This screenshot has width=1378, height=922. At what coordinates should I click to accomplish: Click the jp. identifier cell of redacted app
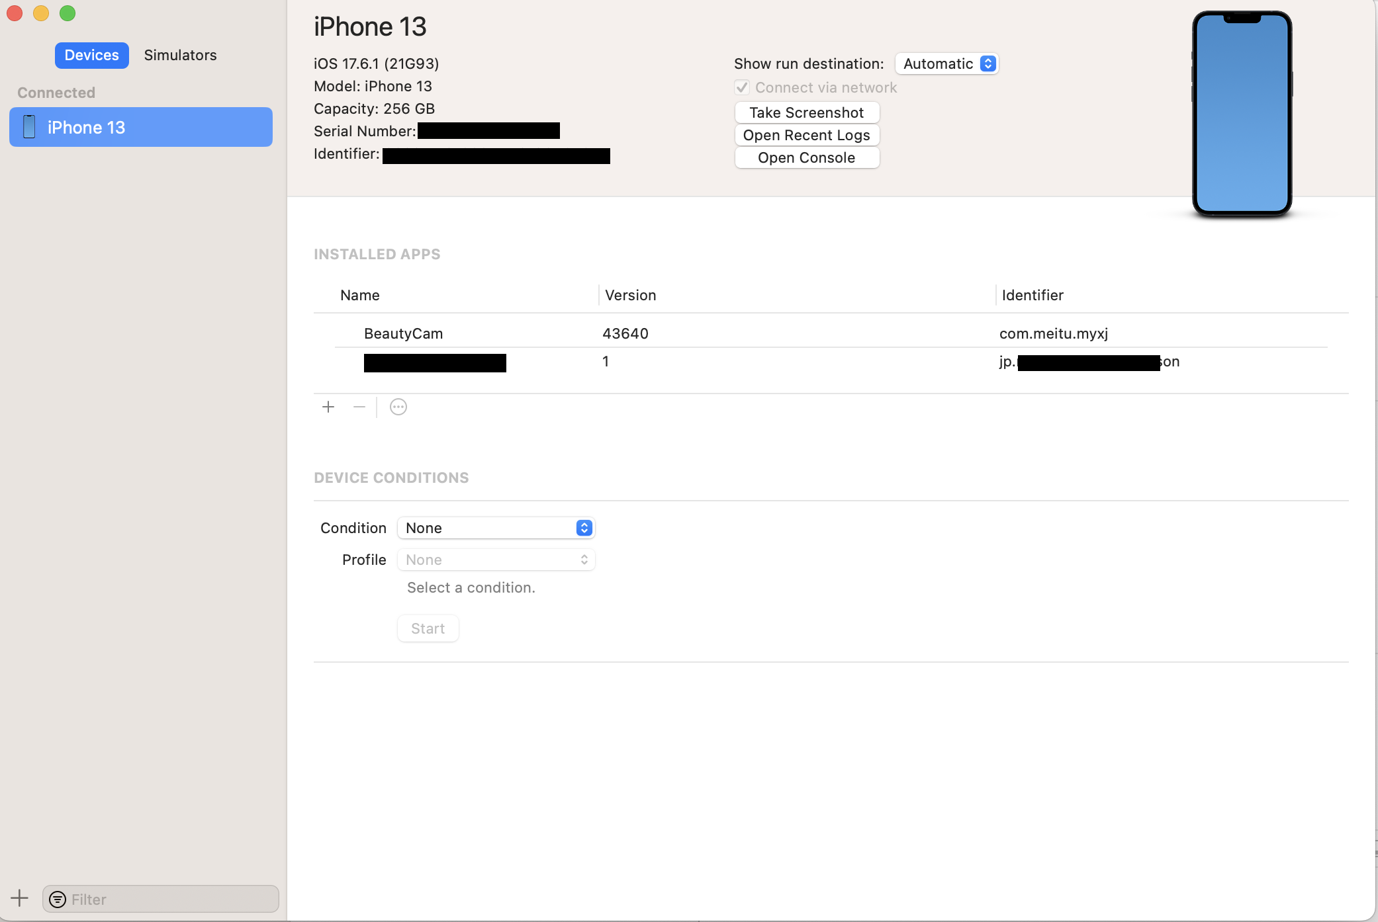tap(1089, 362)
